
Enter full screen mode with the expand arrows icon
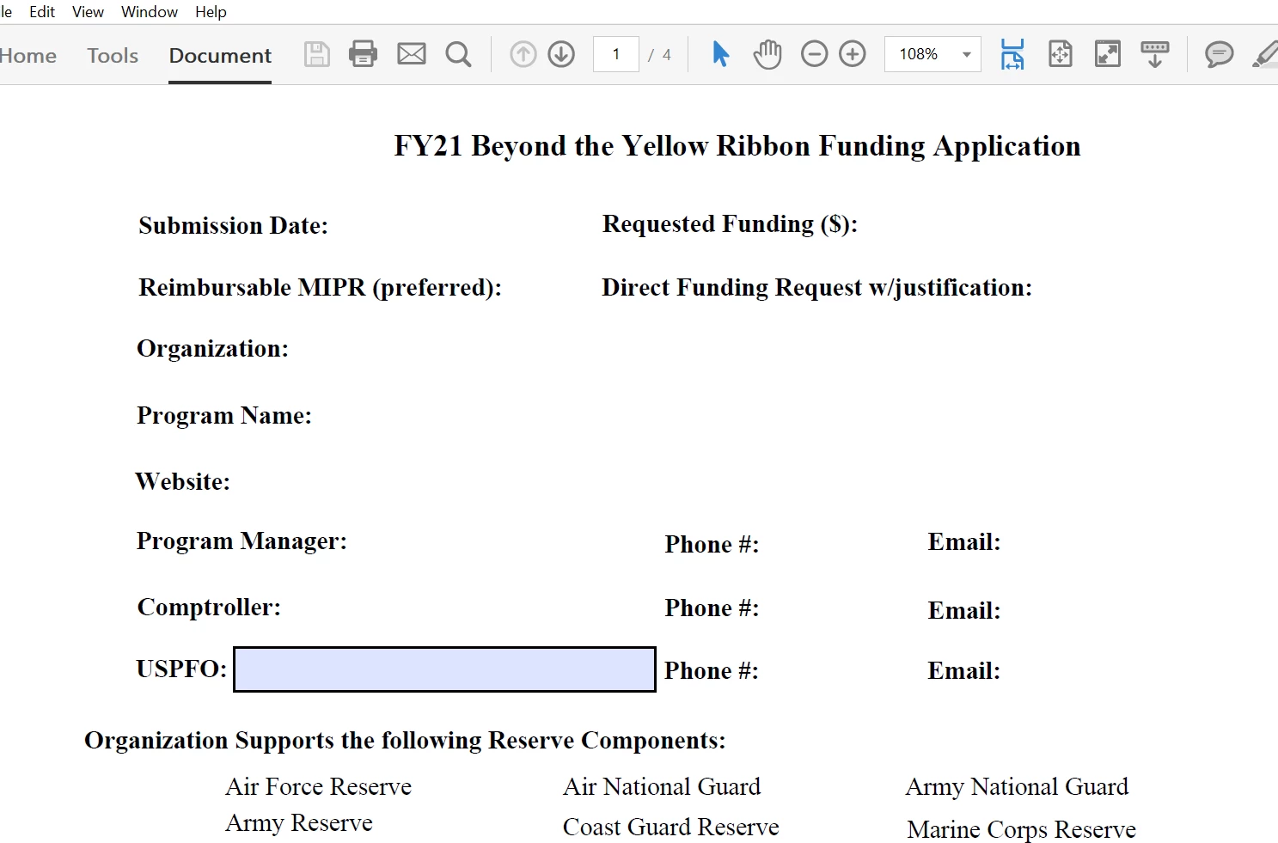pyautogui.click(x=1108, y=54)
